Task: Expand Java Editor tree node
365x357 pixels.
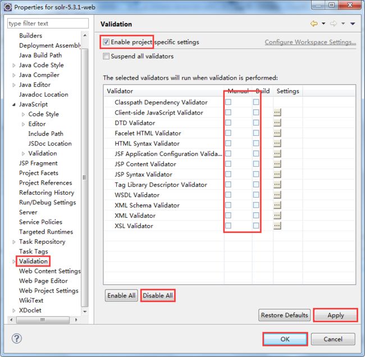Action: [13, 85]
